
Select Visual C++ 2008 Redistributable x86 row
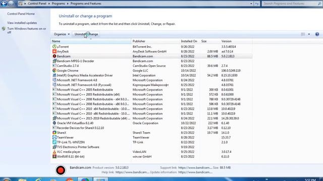151,104
